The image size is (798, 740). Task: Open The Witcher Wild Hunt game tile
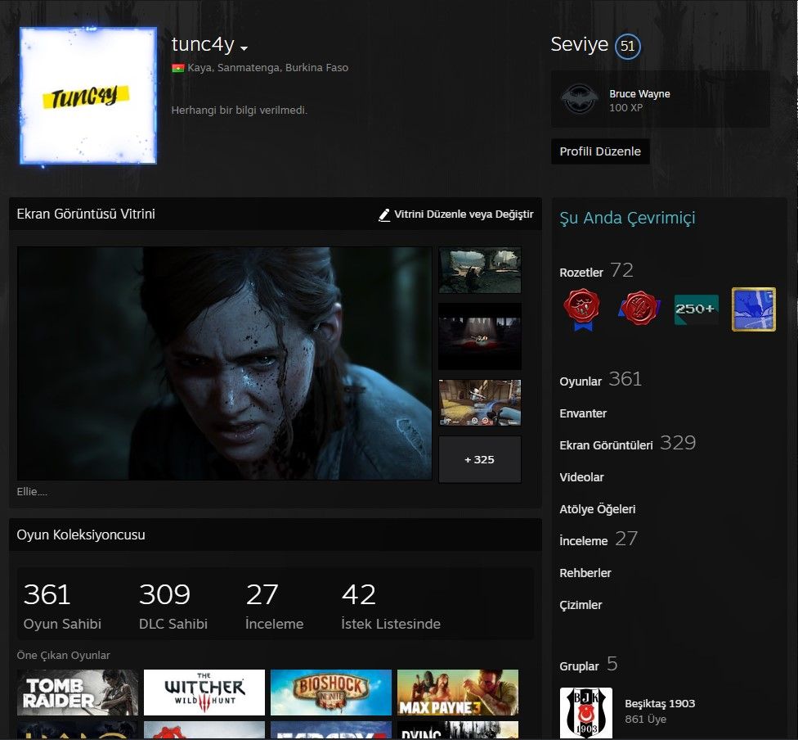pos(204,693)
